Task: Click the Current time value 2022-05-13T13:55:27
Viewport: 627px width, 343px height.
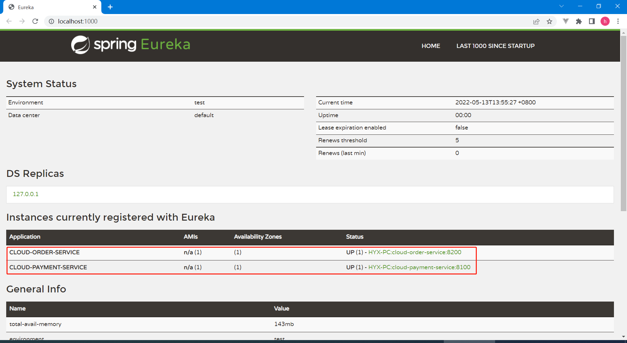Action: tap(495, 102)
